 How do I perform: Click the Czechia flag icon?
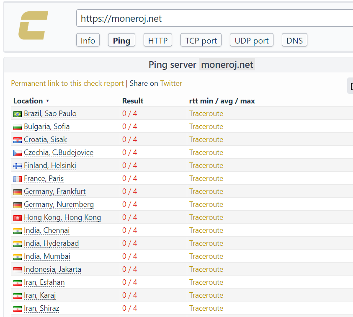point(18,153)
